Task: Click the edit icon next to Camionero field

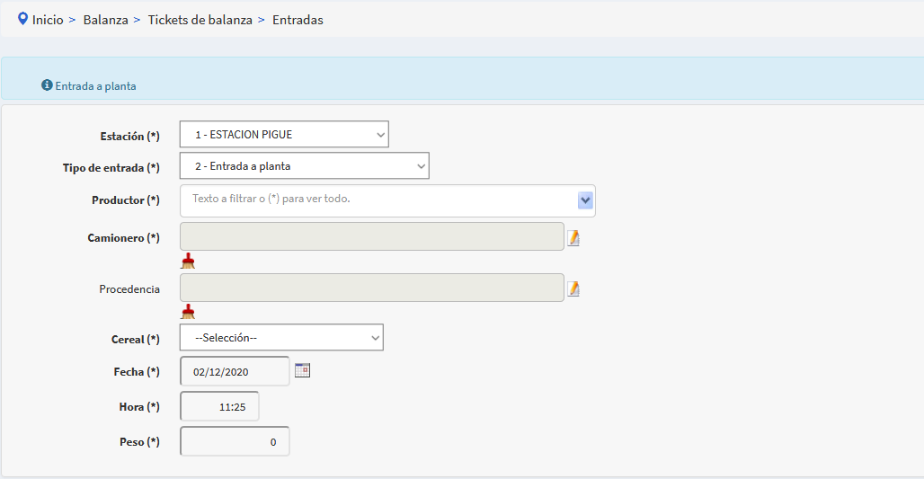Action: coord(573,237)
